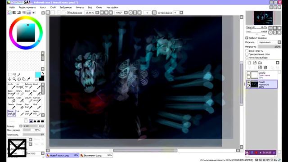Open the Фильтр menu
Image resolution: width=288 pixels, height=162 pixels.
pos(80,7)
